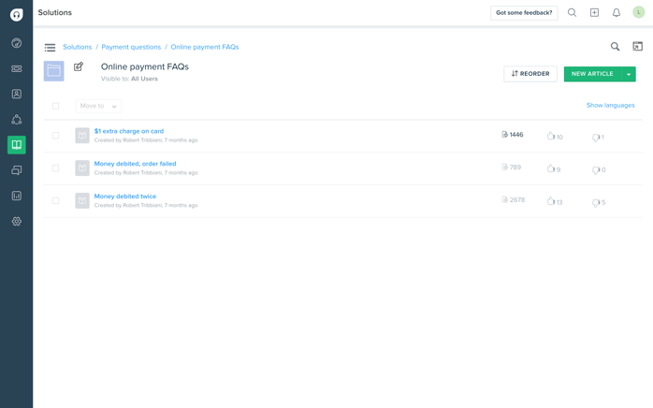This screenshot has width=653, height=408.
Task: Open the Solutions book icon in sidebar
Action: click(x=16, y=145)
